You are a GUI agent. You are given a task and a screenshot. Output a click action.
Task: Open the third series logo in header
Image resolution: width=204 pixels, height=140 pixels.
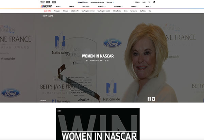pos(54,2)
